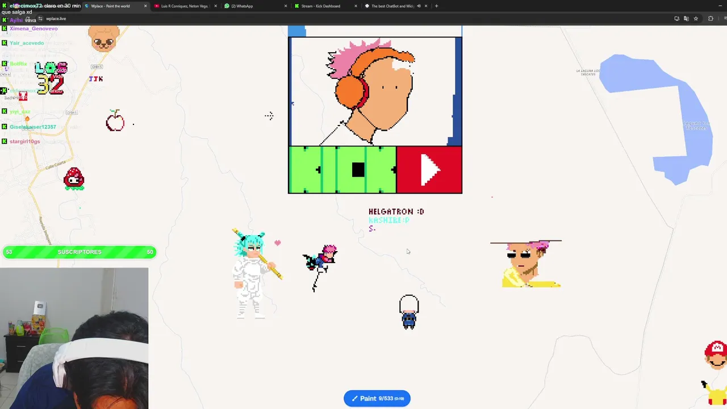Click the orange-haired headphone portrait artwork
The width and height of the screenshot is (727, 409).
click(375, 91)
